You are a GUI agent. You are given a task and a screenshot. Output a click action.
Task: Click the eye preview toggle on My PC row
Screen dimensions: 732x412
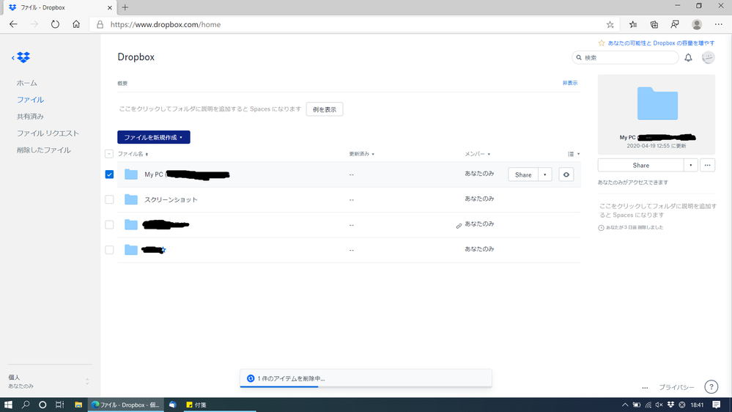pos(566,174)
